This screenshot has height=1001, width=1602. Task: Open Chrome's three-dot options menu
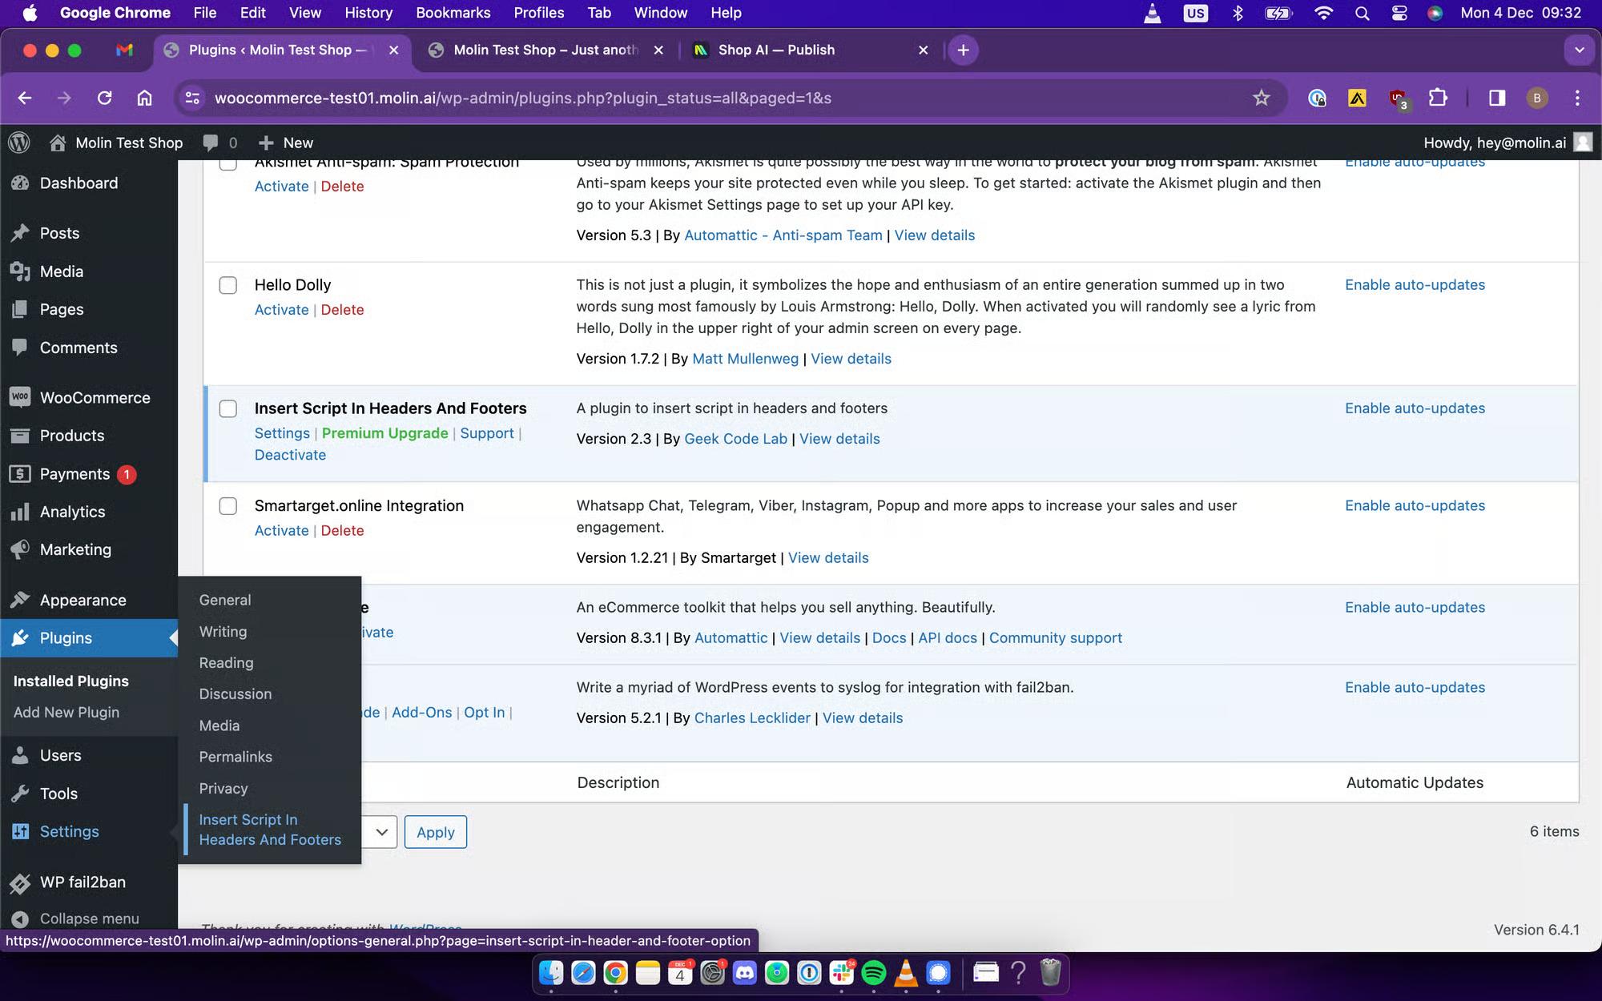tap(1577, 98)
